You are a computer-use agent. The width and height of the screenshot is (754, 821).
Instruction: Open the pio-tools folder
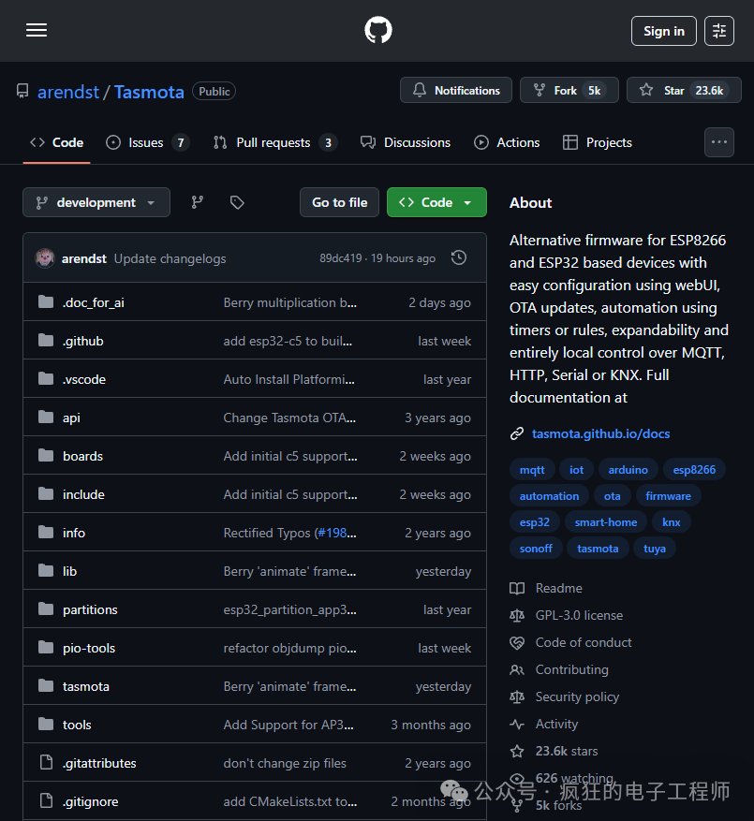89,648
